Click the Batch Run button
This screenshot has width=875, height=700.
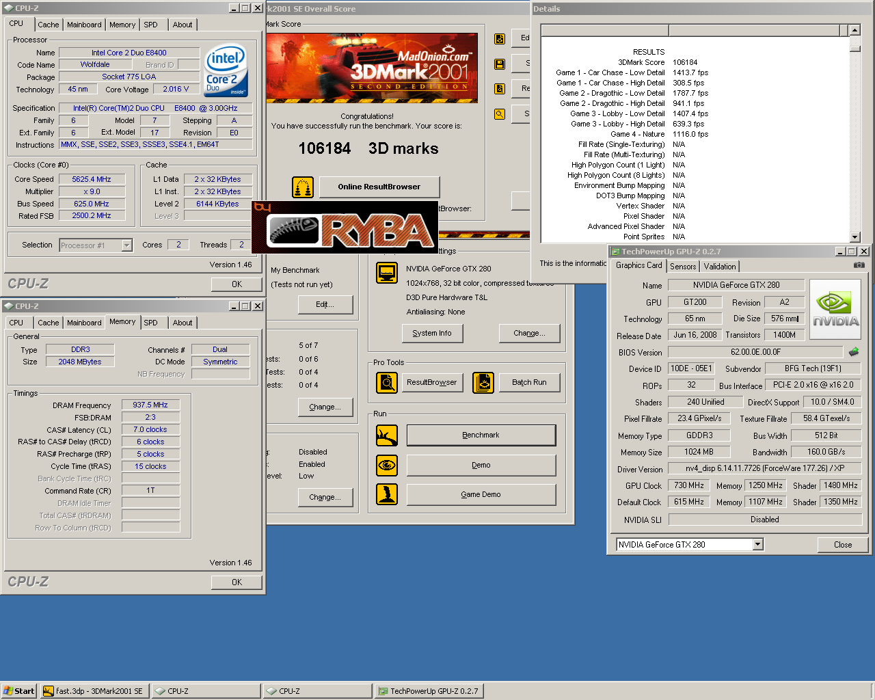coord(529,383)
